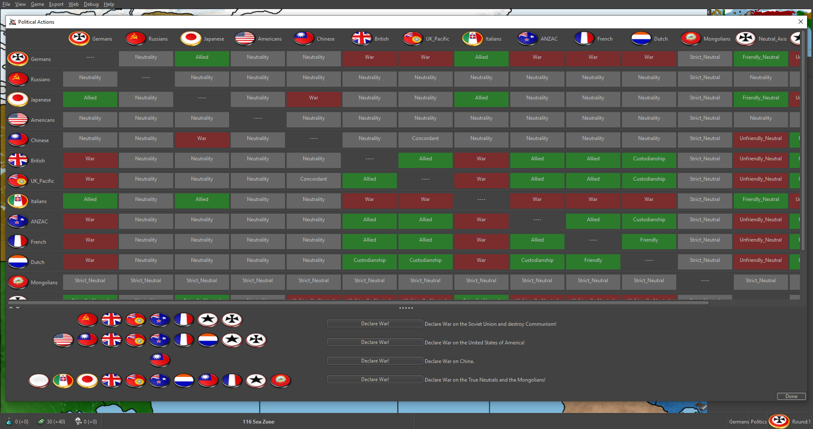
Task: Click the Germans roundel beside Round:1
Action: [x=779, y=421]
